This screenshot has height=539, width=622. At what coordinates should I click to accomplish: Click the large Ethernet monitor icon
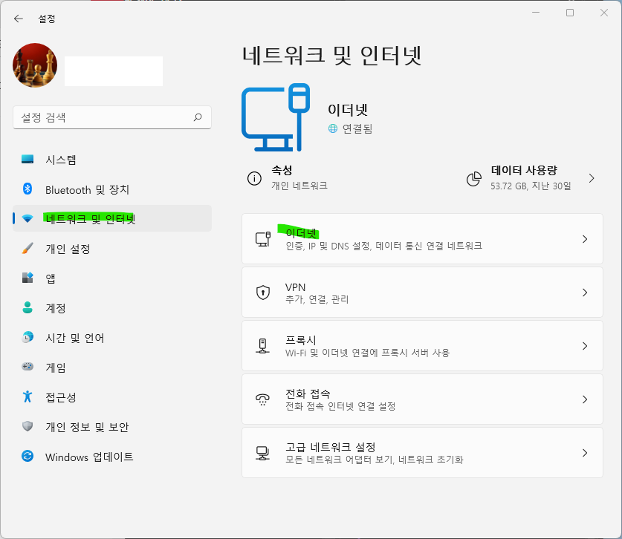coord(276,117)
